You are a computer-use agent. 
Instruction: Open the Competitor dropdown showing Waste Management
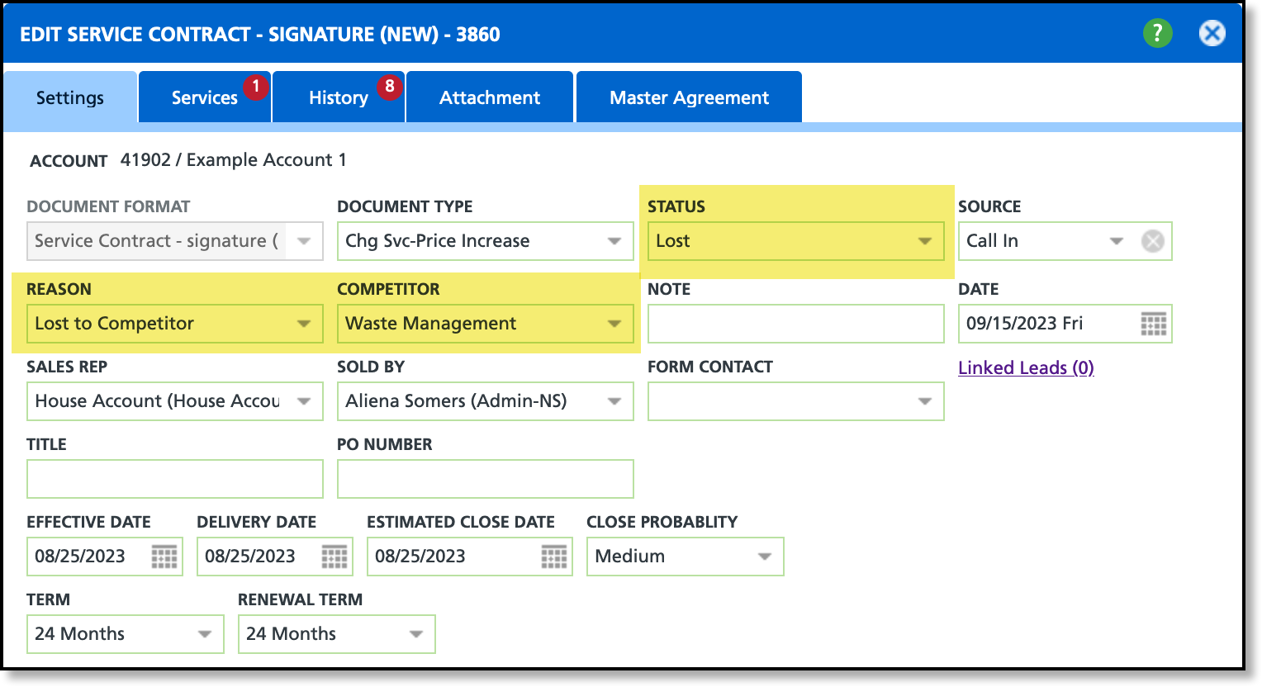click(486, 324)
